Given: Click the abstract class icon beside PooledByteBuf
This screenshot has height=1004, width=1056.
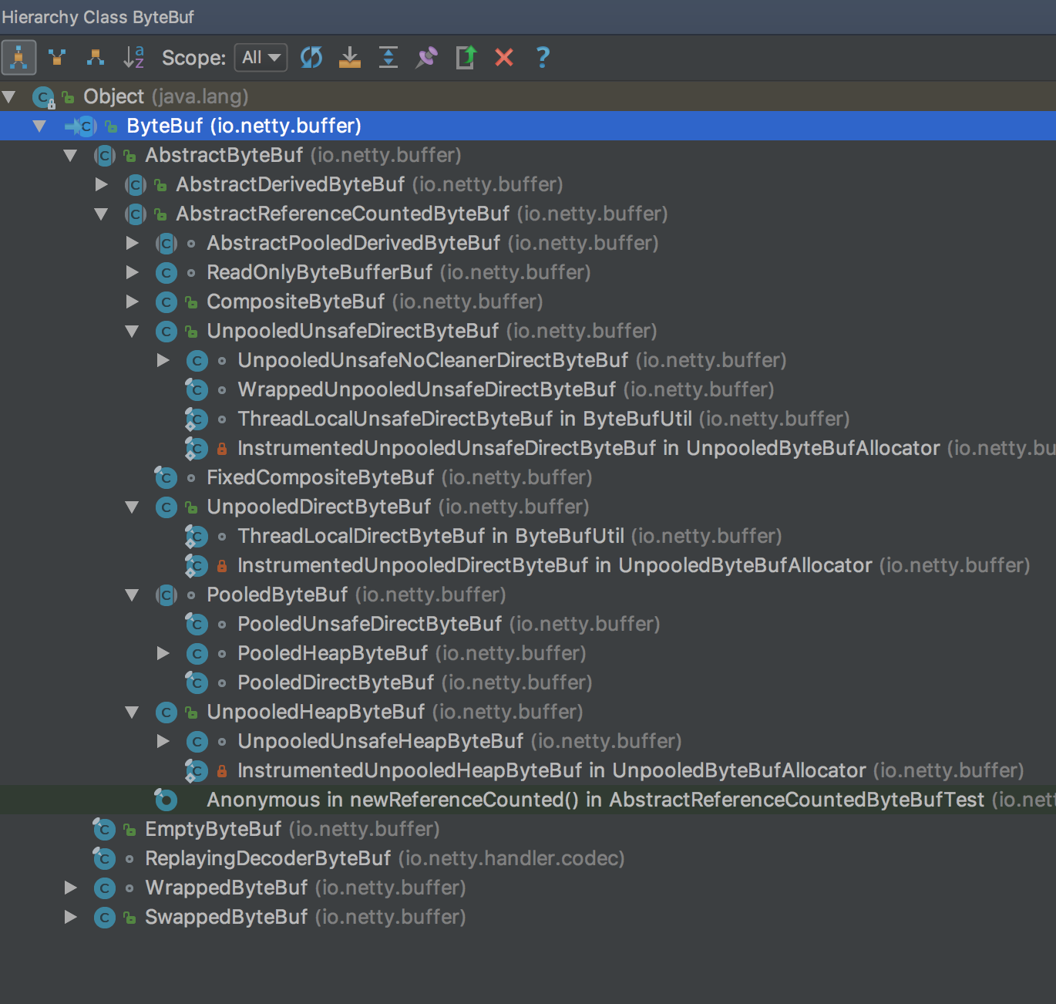Looking at the screenshot, I should [x=166, y=595].
